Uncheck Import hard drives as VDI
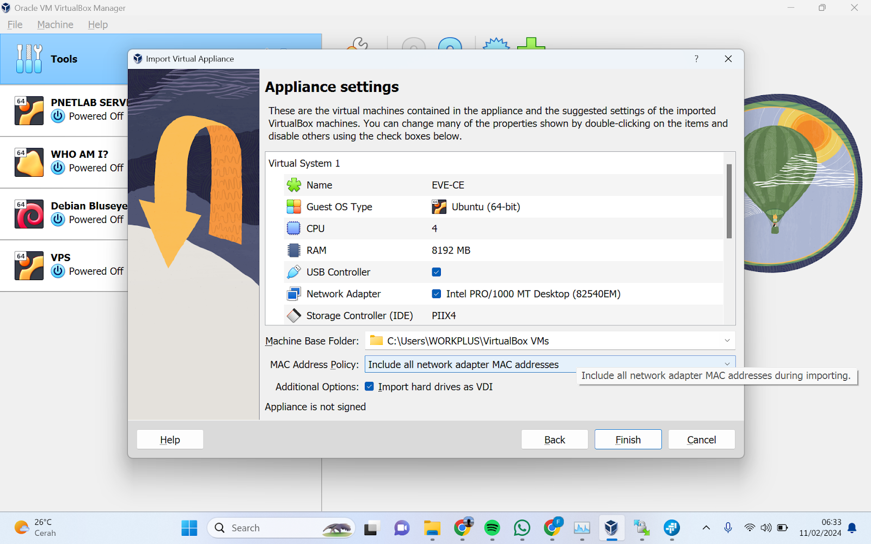871x544 pixels. pyautogui.click(x=370, y=386)
